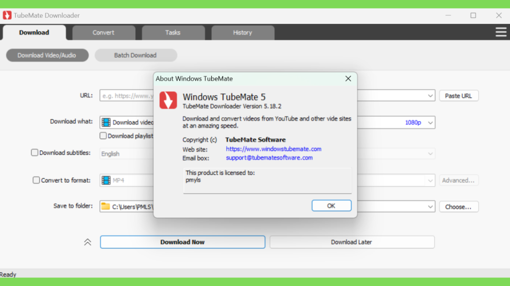Viewport: 510px width, 286px height.
Task: Open the History tab
Action: [x=243, y=32]
